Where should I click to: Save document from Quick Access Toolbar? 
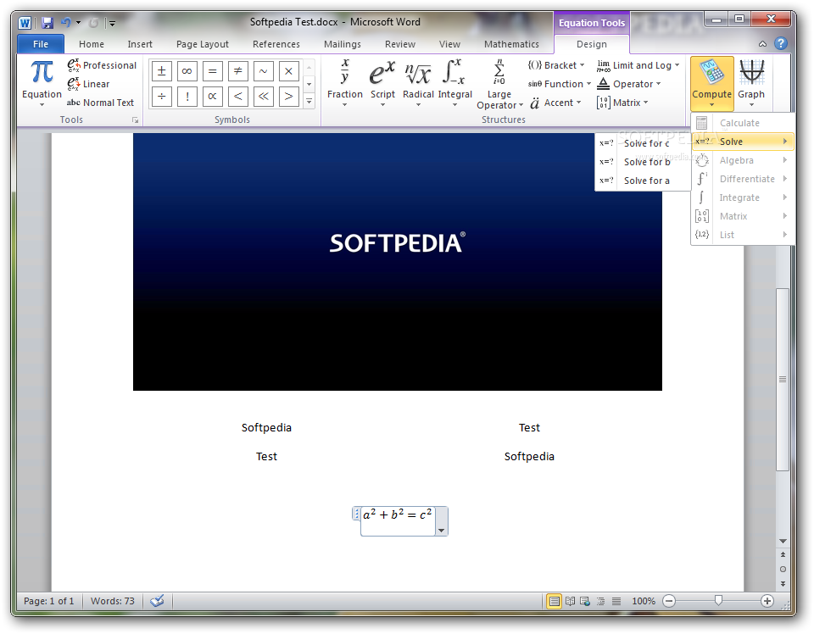click(47, 23)
